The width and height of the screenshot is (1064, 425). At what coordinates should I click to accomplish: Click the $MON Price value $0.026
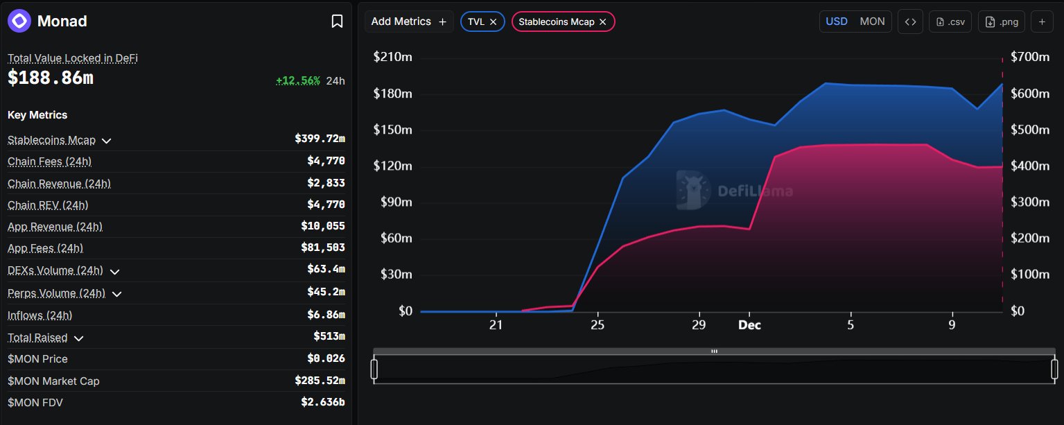(x=326, y=359)
